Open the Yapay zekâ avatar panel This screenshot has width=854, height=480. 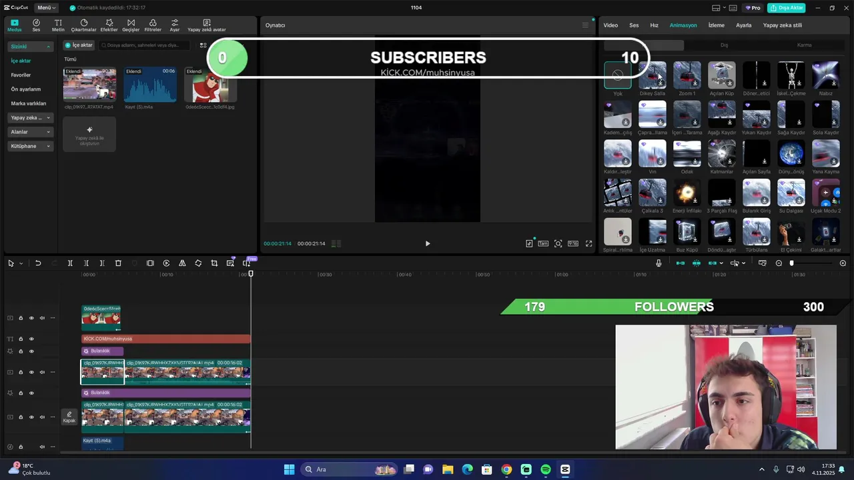(207, 25)
